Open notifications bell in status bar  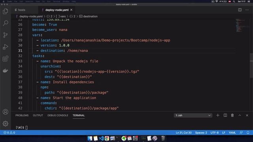tap(248, 133)
